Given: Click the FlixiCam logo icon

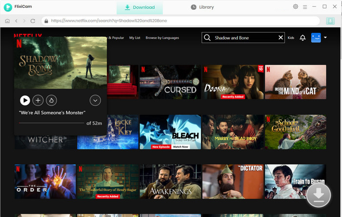Looking at the screenshot, I should (8, 7).
